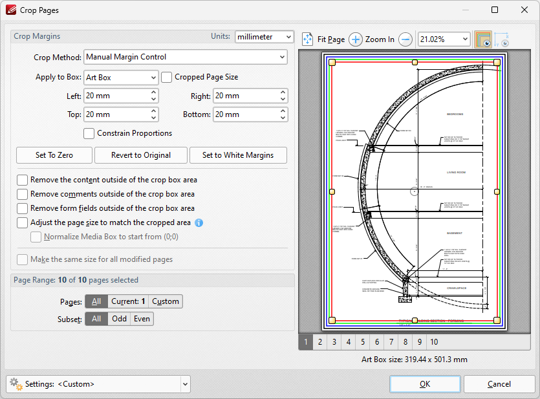Click the Fit Page icon
Screen dimensions: 540x399
308,39
